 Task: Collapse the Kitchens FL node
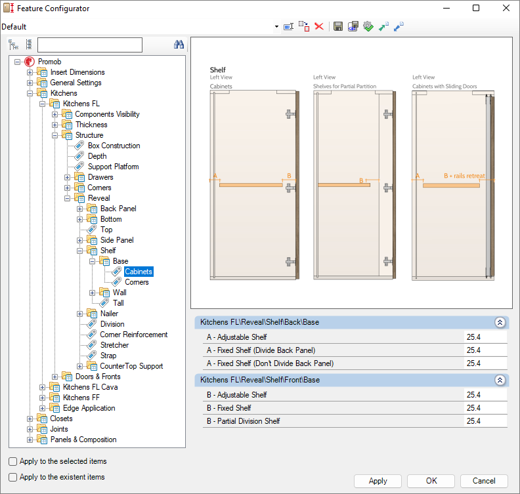(x=42, y=104)
